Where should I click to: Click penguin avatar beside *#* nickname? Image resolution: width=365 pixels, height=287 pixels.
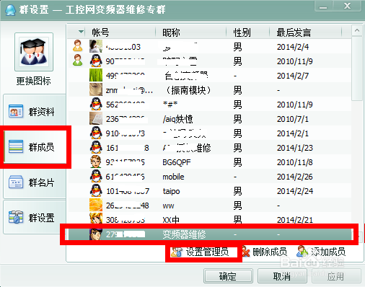[96, 104]
